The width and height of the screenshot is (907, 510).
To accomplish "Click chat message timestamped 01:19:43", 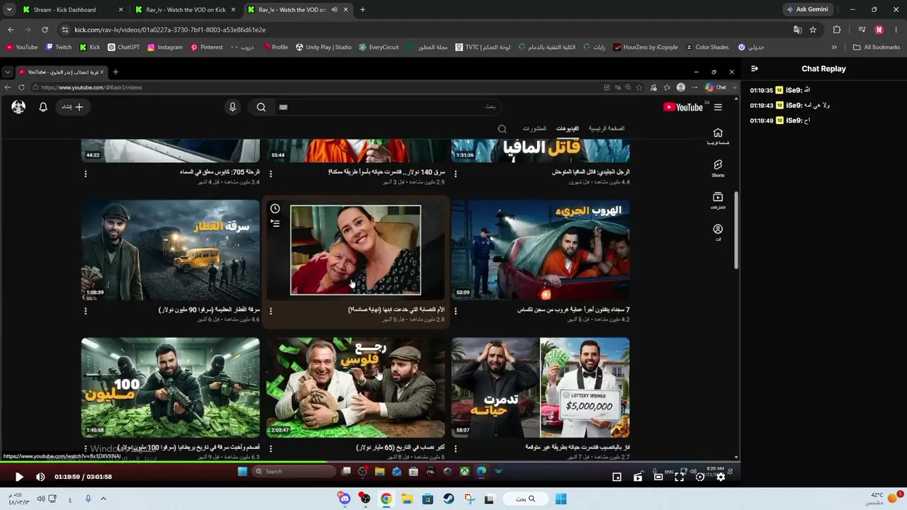I will tap(789, 106).
